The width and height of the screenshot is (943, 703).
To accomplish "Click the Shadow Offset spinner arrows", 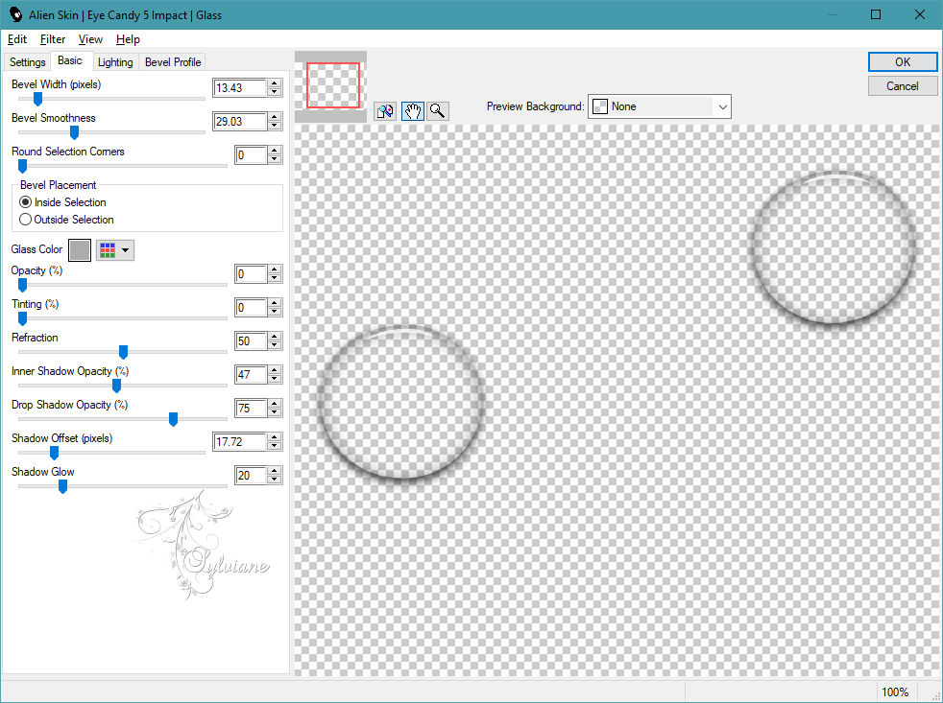I will click(x=275, y=442).
